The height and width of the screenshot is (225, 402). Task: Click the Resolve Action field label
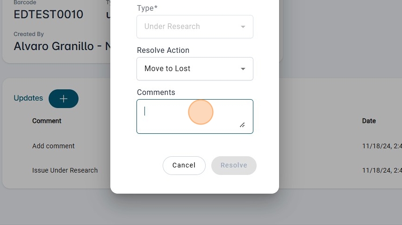(x=163, y=50)
